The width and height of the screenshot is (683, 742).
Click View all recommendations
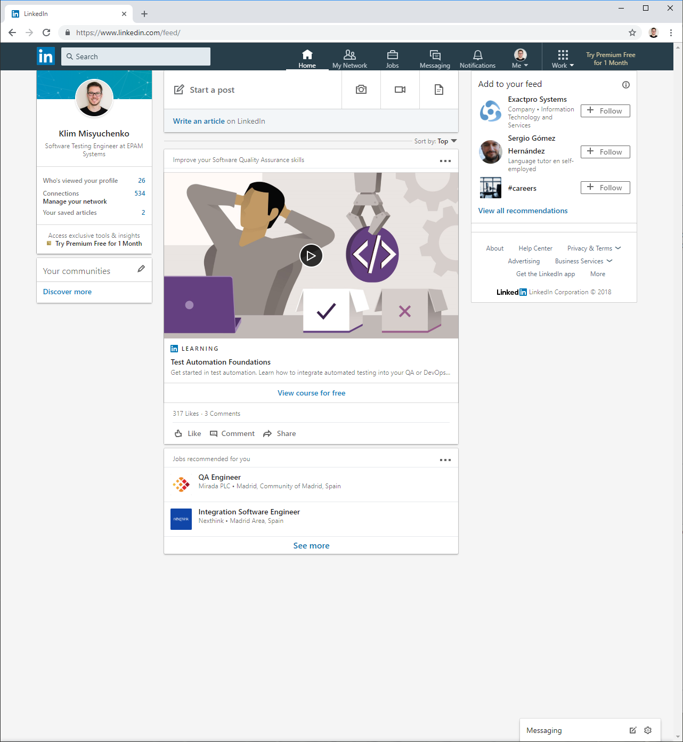tap(523, 211)
